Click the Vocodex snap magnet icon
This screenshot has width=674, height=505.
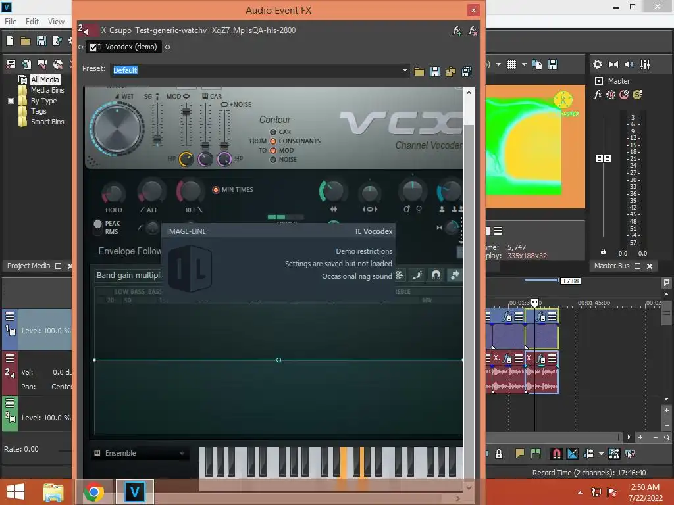click(x=436, y=276)
